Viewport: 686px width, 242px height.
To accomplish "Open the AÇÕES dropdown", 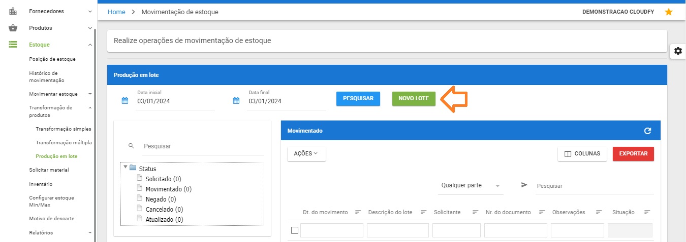I will [x=306, y=153].
